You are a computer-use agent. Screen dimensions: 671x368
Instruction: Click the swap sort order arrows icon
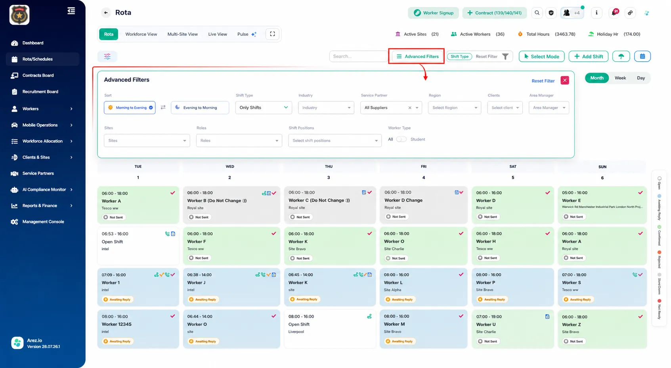tap(163, 107)
